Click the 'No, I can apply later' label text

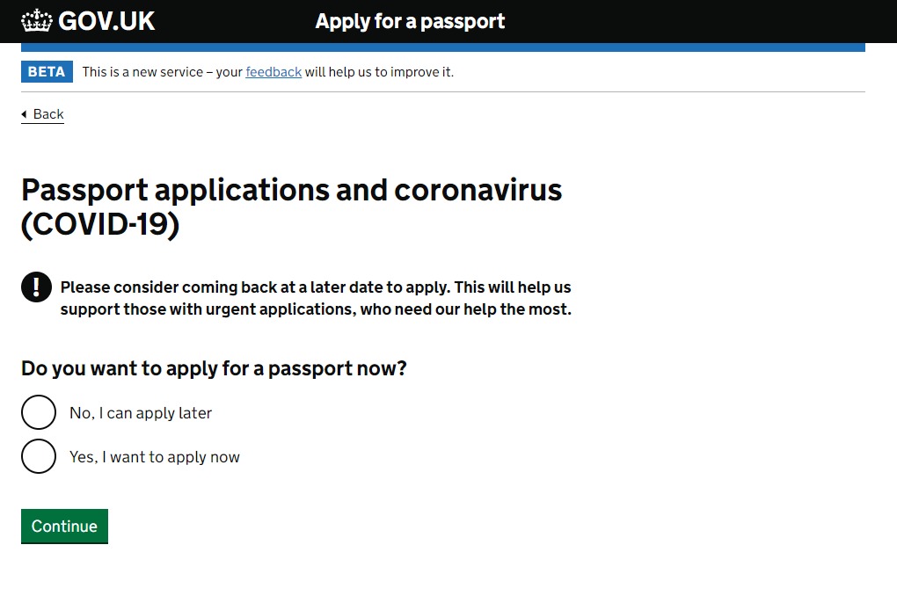click(141, 412)
